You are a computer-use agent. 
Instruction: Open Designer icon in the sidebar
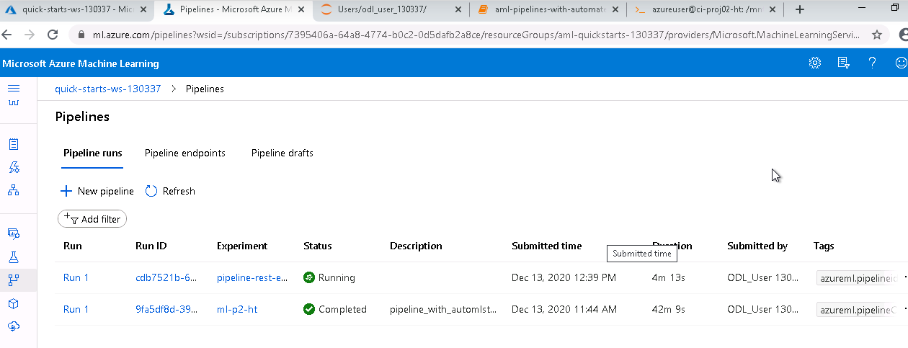click(13, 191)
